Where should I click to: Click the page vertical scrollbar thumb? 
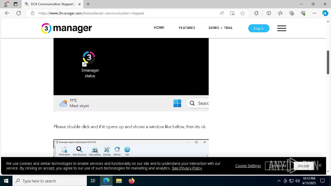pyautogui.click(x=328, y=62)
